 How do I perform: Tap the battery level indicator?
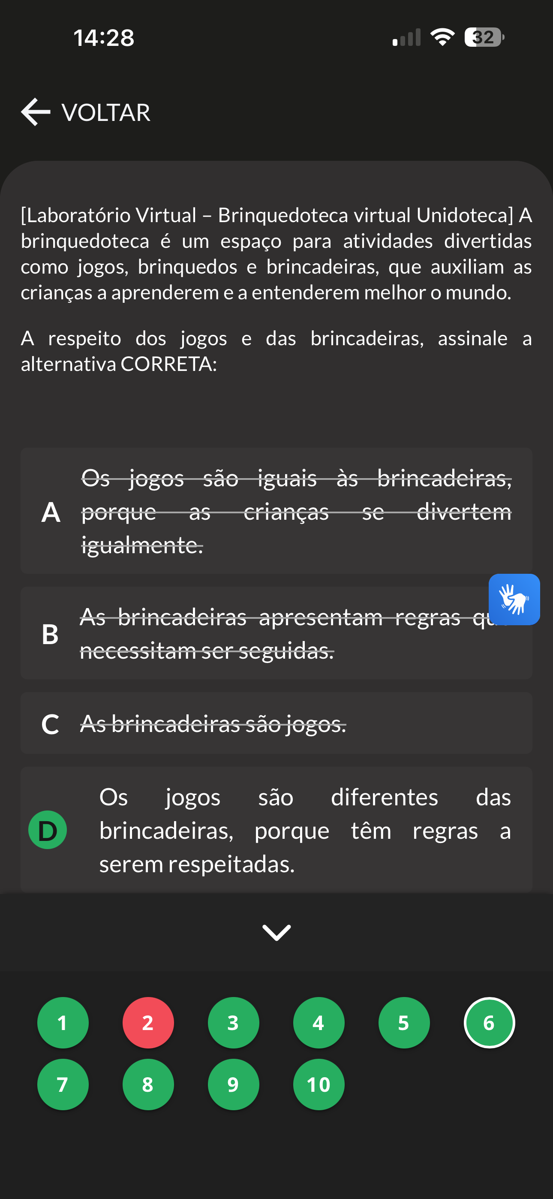tap(484, 37)
